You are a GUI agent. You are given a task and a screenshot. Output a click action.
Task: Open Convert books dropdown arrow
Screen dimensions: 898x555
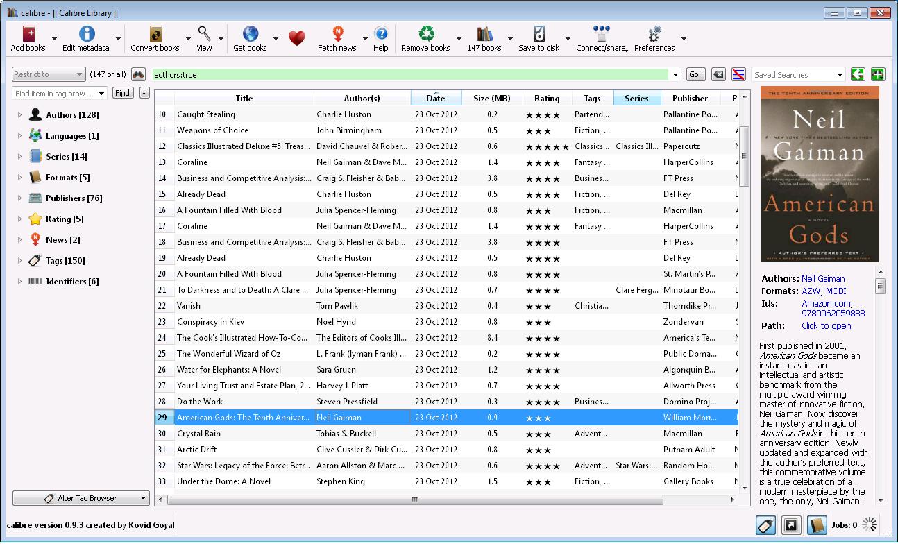click(x=188, y=39)
